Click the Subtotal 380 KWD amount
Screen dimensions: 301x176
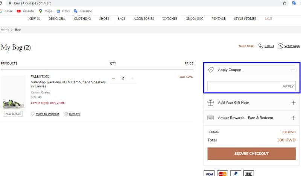(289, 132)
